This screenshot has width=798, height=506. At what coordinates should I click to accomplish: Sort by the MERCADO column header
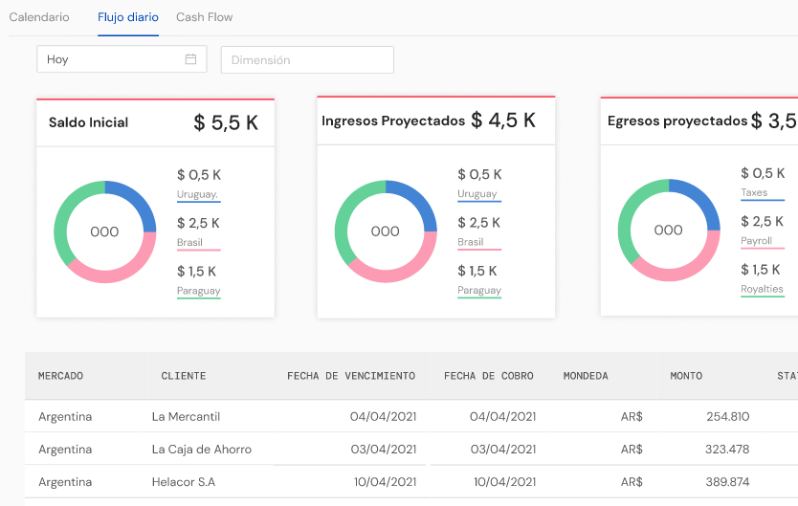[x=60, y=376]
